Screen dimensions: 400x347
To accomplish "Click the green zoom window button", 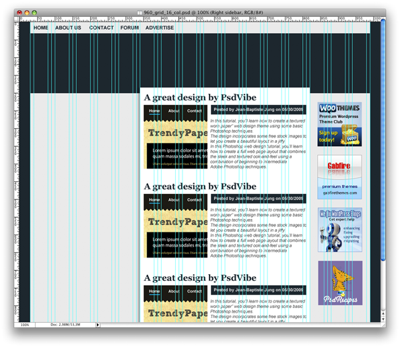I will (34, 13).
